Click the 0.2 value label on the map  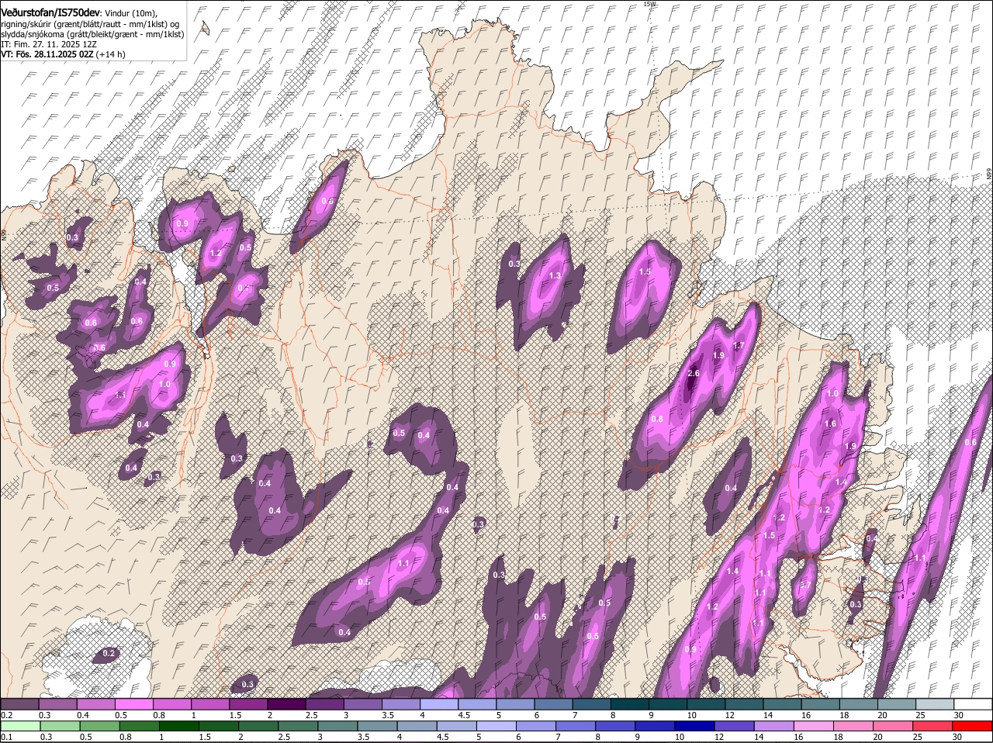coord(109,654)
